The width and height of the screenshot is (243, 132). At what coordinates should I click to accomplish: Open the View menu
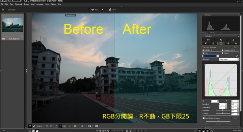[11, 4]
